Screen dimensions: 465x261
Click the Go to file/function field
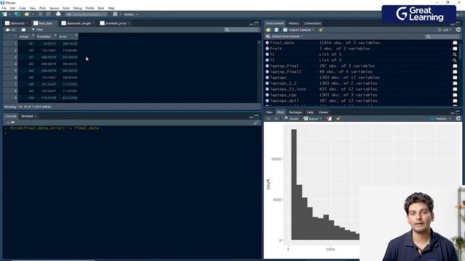point(86,14)
